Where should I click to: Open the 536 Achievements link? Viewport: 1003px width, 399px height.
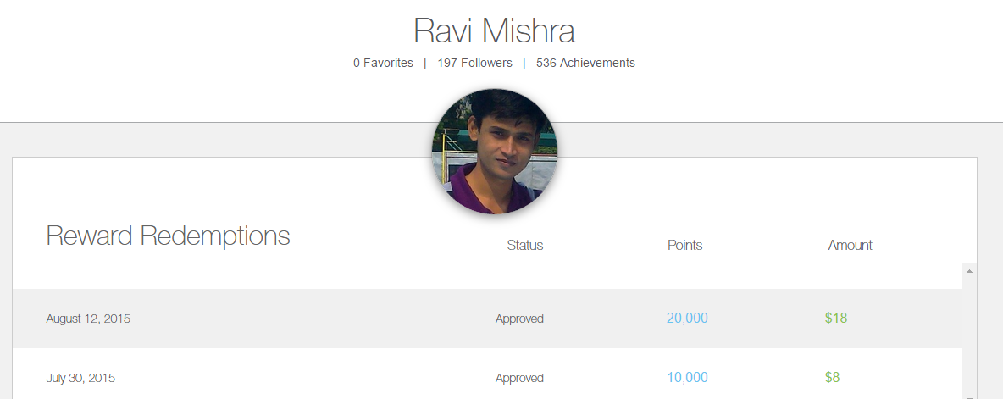click(585, 63)
